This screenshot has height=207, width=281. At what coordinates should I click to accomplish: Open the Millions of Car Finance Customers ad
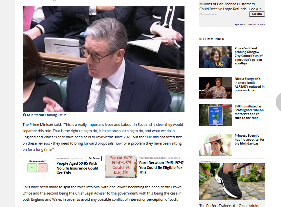pos(231,6)
